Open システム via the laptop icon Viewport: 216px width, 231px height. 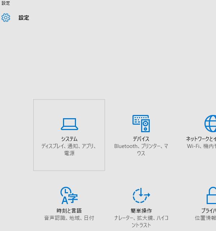(x=69, y=124)
